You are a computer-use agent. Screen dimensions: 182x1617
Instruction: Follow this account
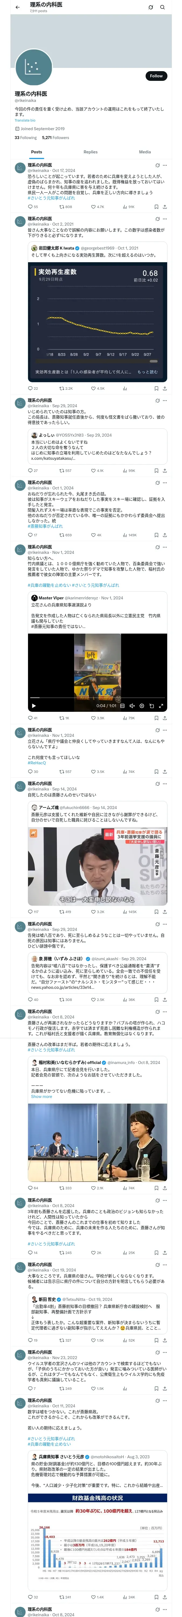156,76
